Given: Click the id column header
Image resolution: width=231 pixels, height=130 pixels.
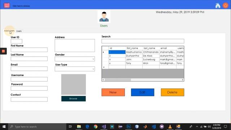Looking at the screenshot, I should click(x=117, y=48).
